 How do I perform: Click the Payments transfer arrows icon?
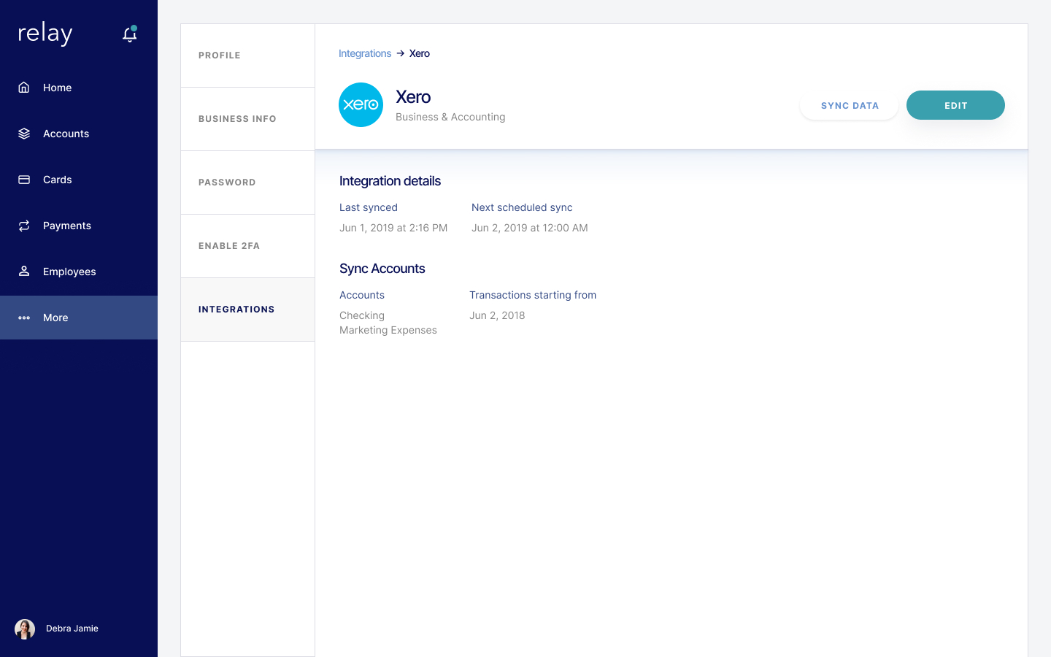[24, 226]
